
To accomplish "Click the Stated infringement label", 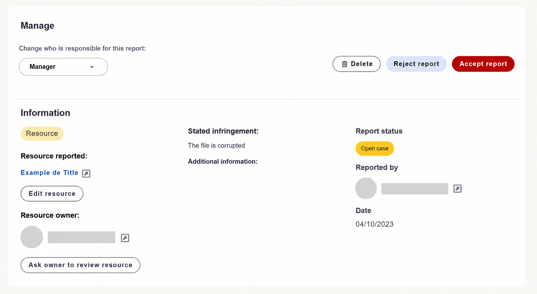I will click(x=223, y=131).
